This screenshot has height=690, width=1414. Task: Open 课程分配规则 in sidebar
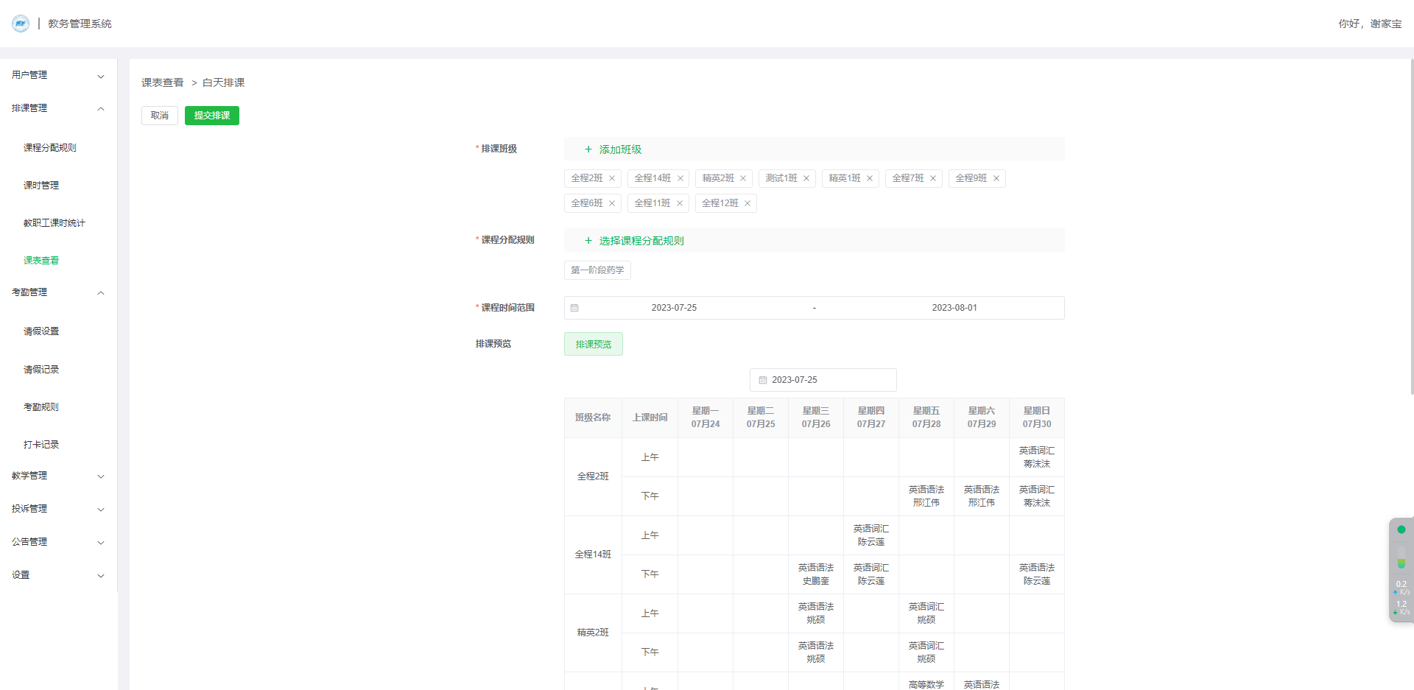click(50, 148)
